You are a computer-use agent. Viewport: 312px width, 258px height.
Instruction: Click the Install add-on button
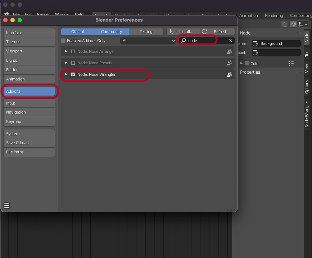(x=183, y=32)
